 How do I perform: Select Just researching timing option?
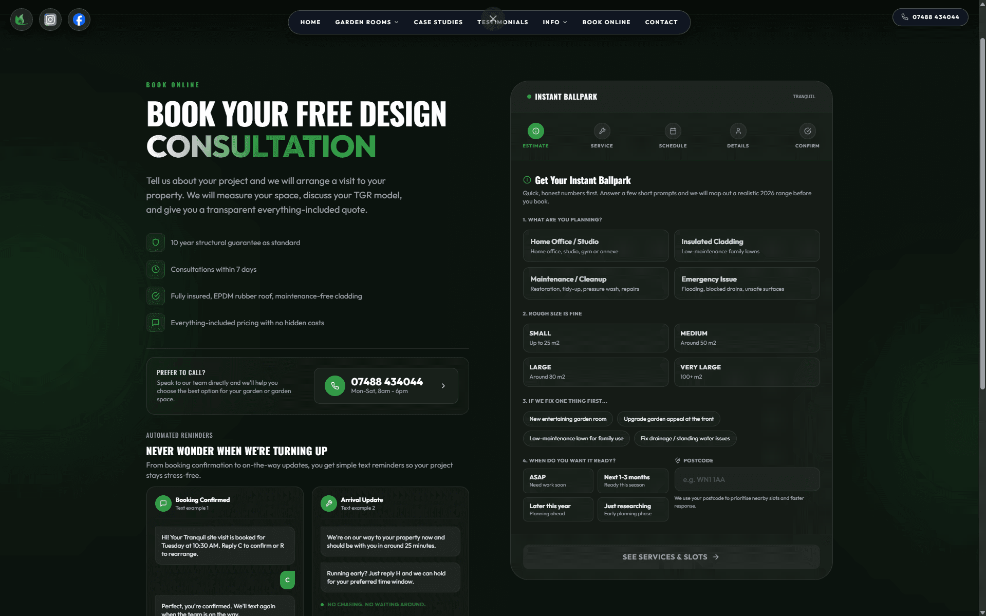tap(633, 510)
